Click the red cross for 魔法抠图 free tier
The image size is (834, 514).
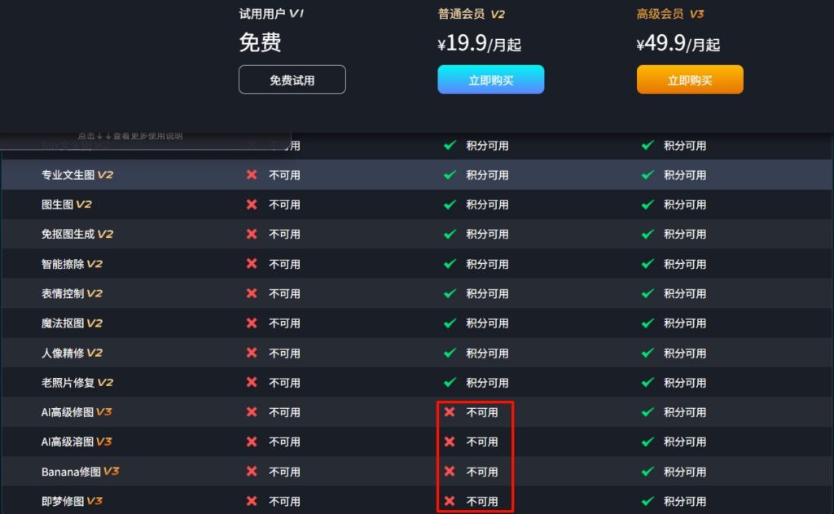click(x=251, y=323)
